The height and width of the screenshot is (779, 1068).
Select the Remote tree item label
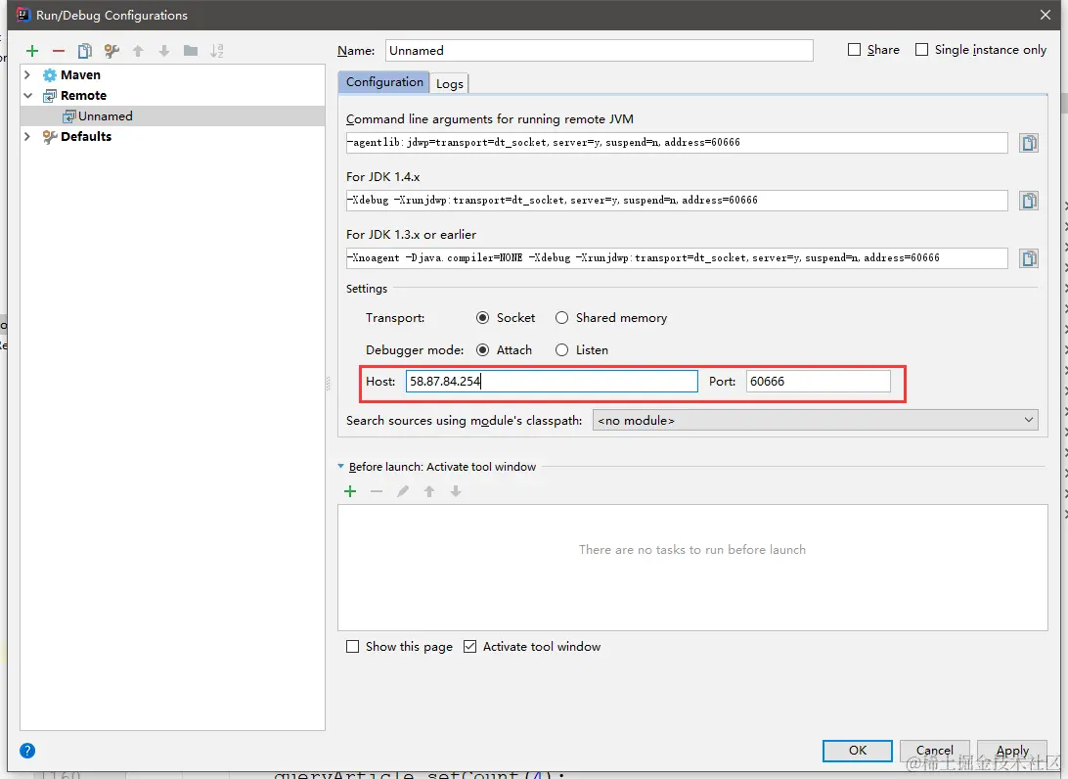click(83, 95)
